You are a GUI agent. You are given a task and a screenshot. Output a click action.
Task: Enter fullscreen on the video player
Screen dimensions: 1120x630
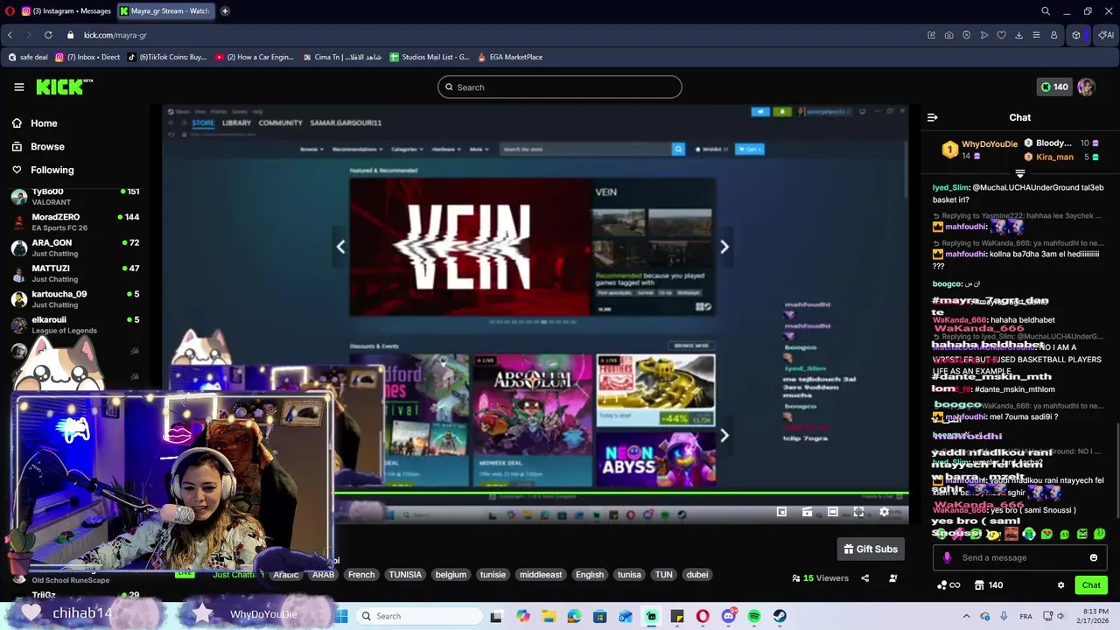click(x=858, y=512)
